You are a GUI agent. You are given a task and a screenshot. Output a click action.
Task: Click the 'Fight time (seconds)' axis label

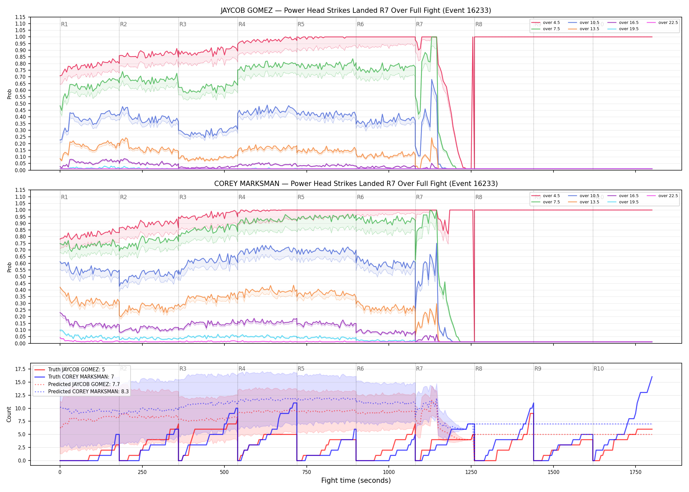pyautogui.click(x=356, y=481)
